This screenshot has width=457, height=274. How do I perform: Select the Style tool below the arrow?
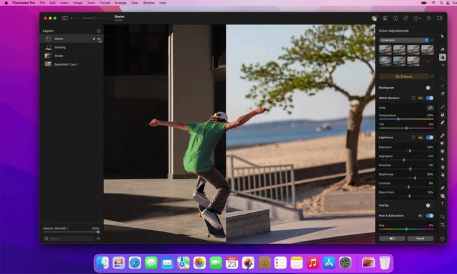443,50
